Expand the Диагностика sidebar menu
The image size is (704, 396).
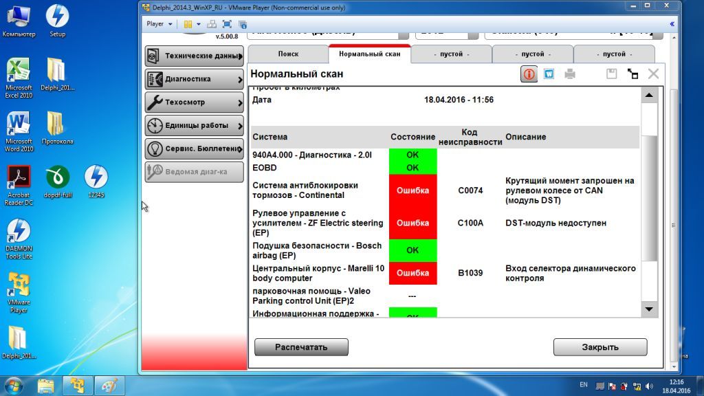195,79
